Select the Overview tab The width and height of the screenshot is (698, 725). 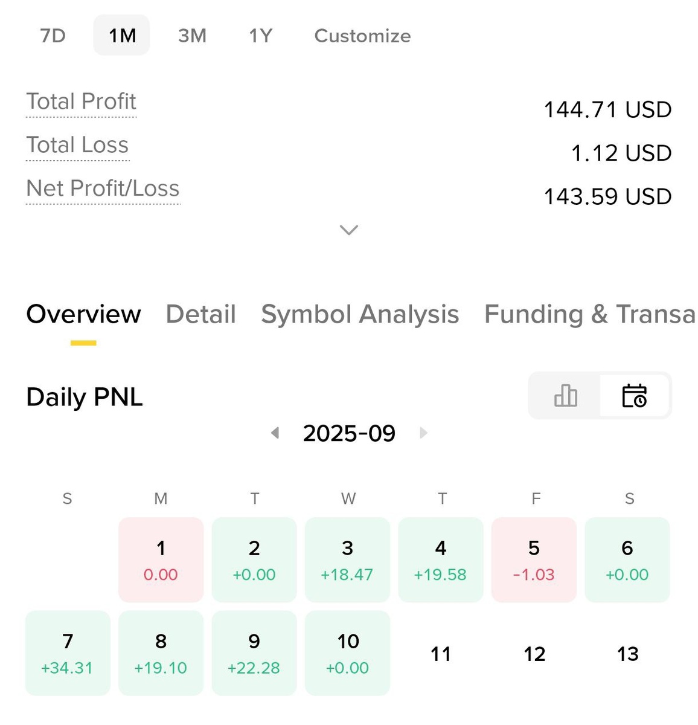[83, 314]
